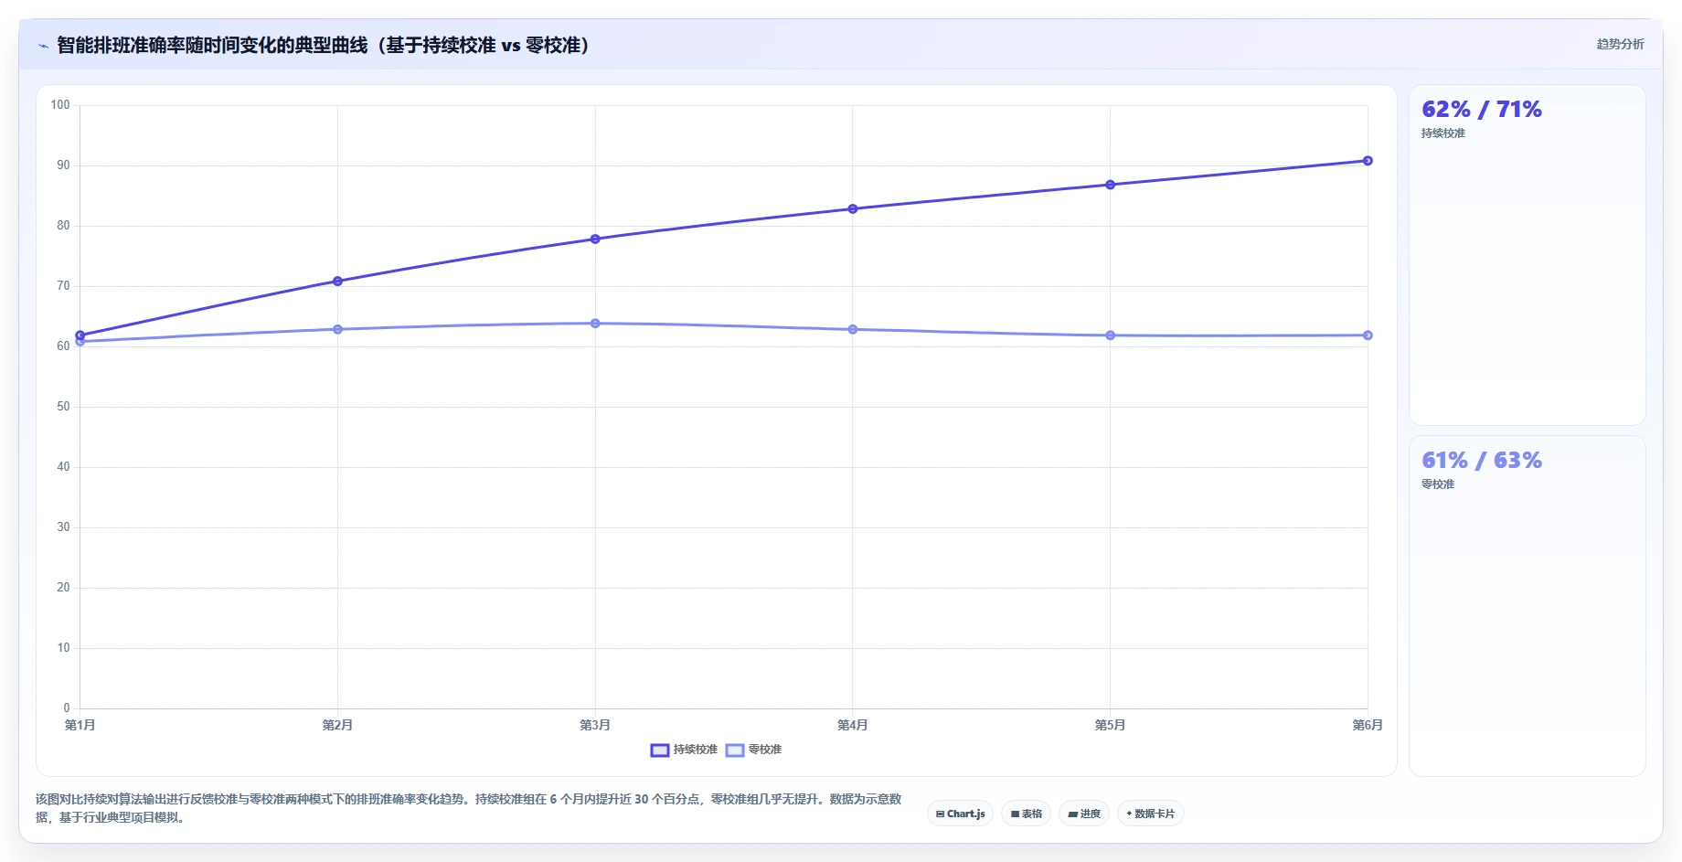Click the 第2月 x-axis label
The image size is (1682, 862).
[337, 725]
